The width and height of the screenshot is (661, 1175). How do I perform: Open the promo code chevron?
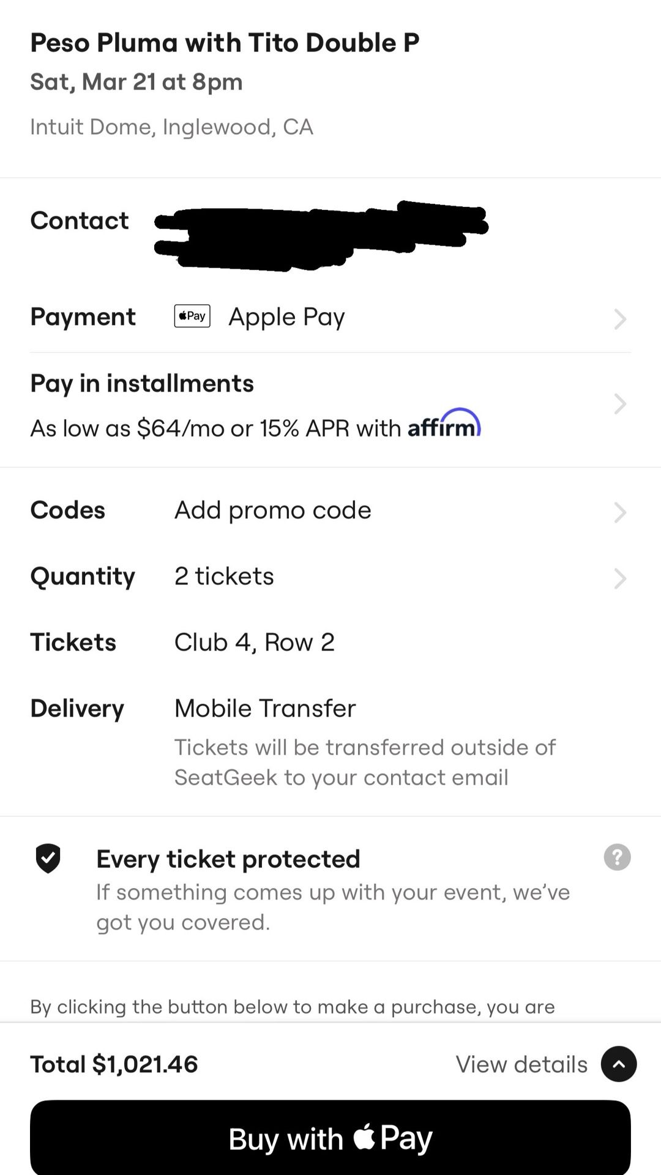[620, 512]
